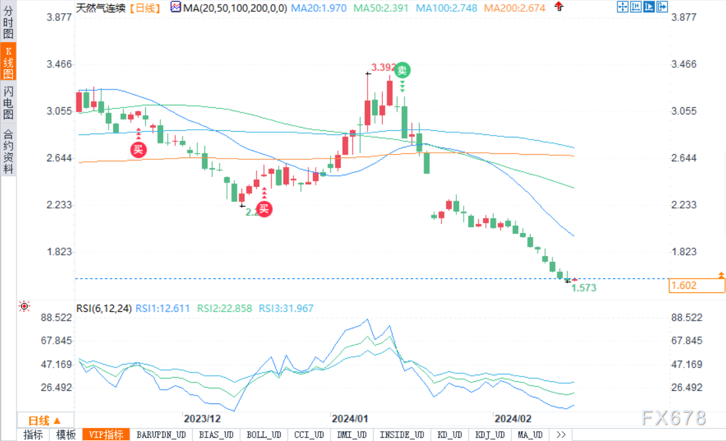Switch to 分时图 sidebar tab
The height and width of the screenshot is (441, 726).
9,22
